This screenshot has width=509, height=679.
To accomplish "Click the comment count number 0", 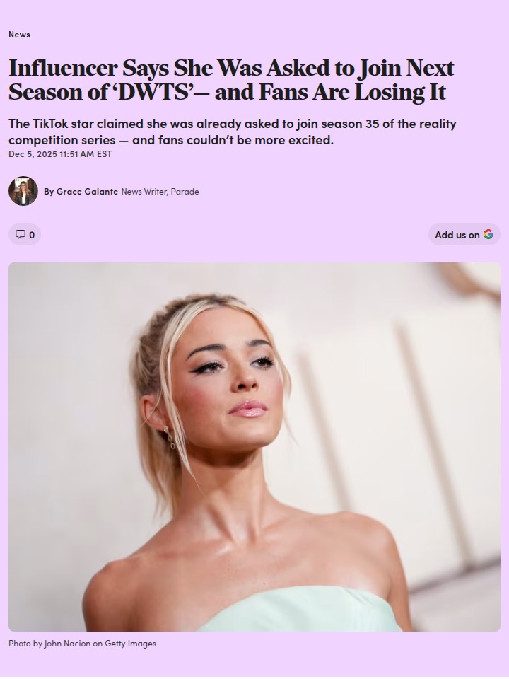I will pos(32,235).
